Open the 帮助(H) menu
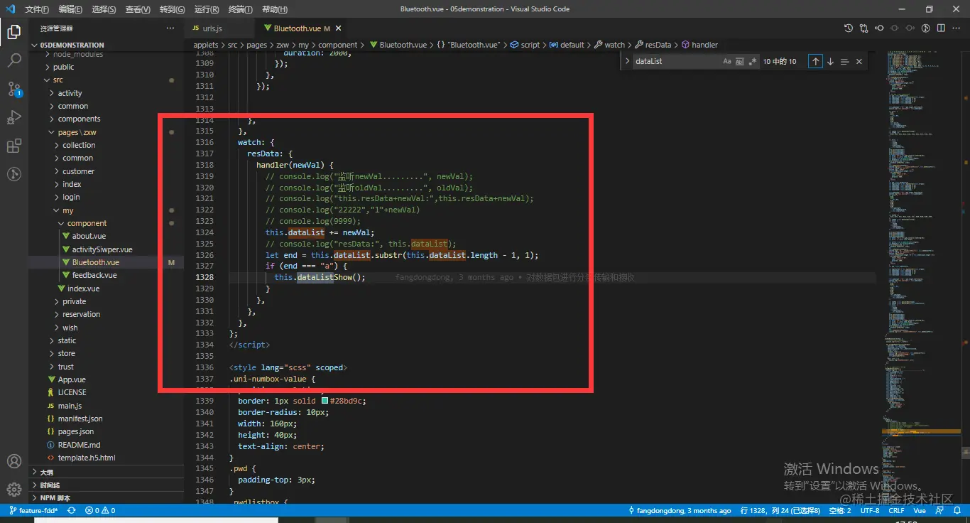The height and width of the screenshot is (523, 970). pos(275,9)
